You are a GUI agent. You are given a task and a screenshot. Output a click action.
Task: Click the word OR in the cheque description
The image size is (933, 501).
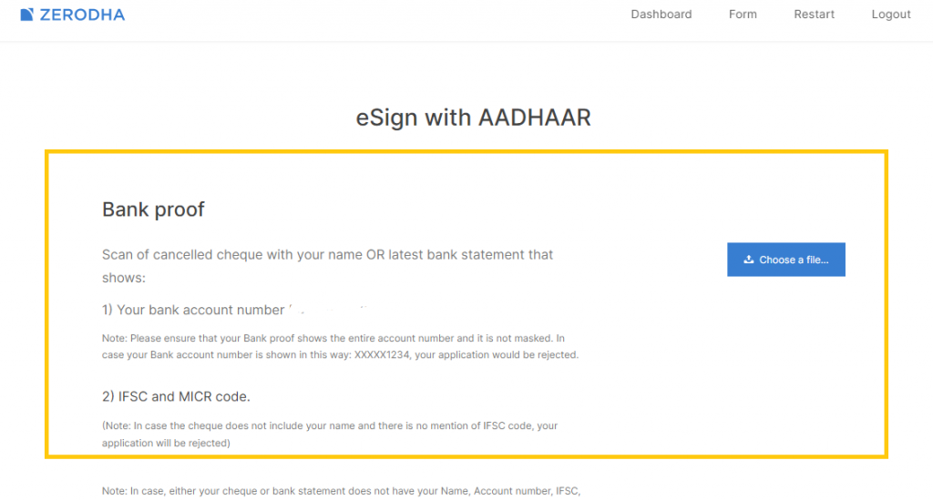pos(374,255)
